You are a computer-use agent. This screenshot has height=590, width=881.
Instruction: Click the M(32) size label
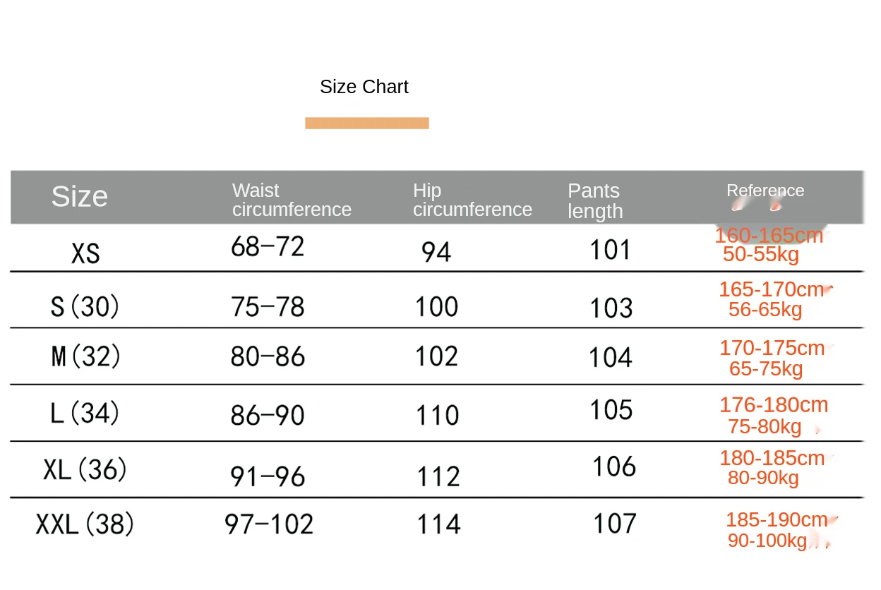tap(86, 356)
